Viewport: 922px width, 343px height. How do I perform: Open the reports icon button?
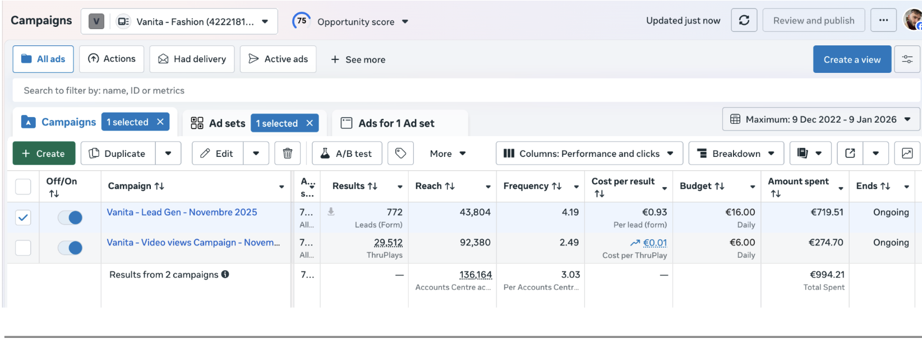pyautogui.click(x=803, y=154)
